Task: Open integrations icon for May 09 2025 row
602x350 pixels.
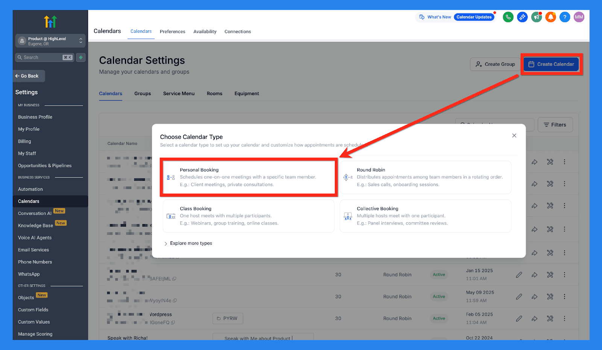Action: tap(550, 297)
